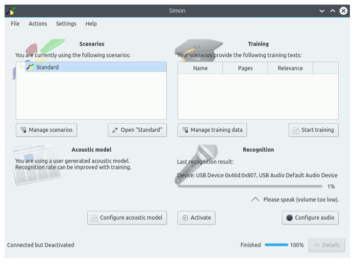
Task: Click the Start training button
Action: [314, 130]
